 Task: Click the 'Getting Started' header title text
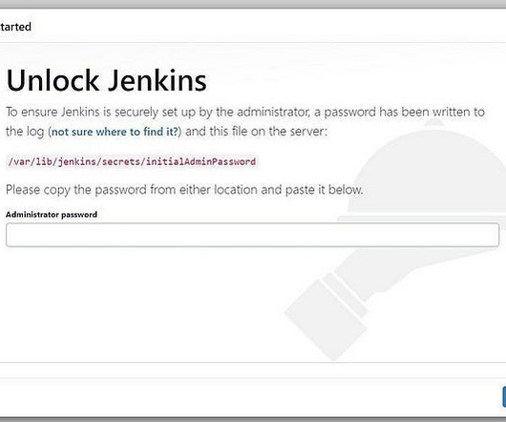[15, 27]
